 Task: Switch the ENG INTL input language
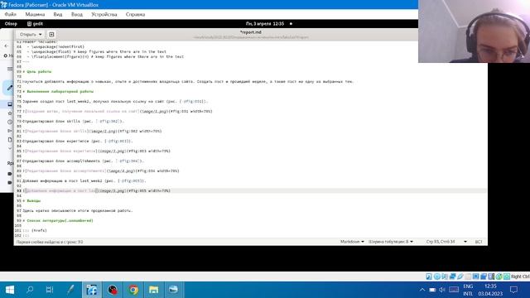pos(468,290)
